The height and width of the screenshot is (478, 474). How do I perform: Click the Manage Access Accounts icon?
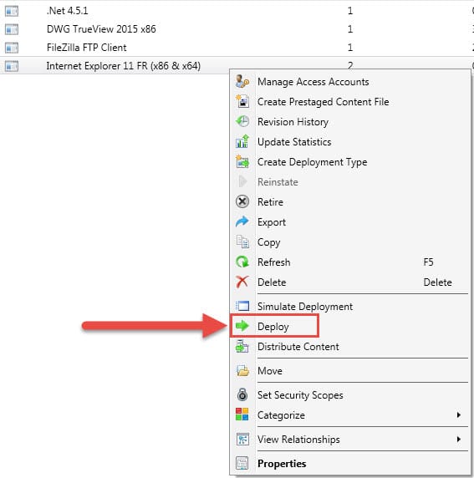pyautogui.click(x=242, y=81)
